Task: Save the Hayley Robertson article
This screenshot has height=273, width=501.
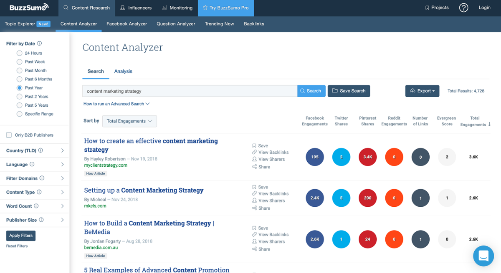Action: click(x=260, y=146)
